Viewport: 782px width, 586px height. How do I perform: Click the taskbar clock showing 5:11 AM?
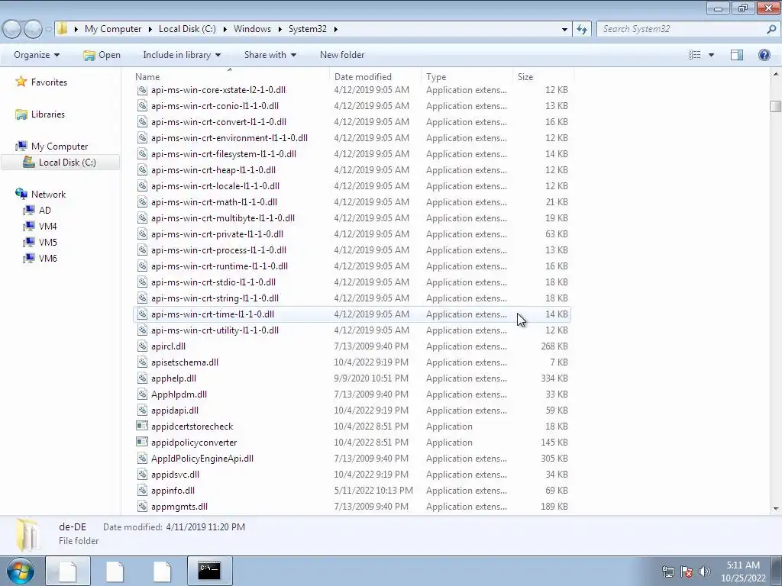click(x=743, y=572)
